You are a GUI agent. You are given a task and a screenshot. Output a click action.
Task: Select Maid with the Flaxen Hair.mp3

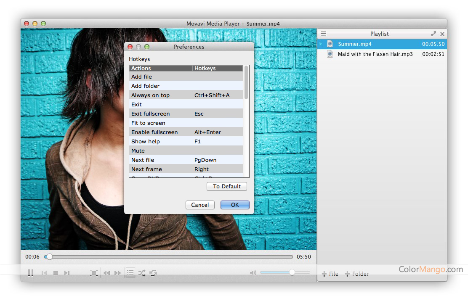tap(375, 54)
